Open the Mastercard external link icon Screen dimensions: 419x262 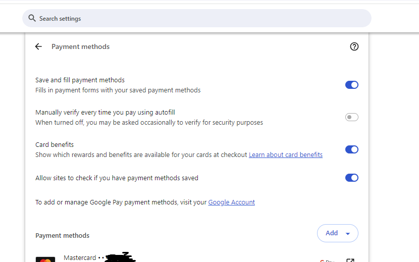tap(350, 260)
